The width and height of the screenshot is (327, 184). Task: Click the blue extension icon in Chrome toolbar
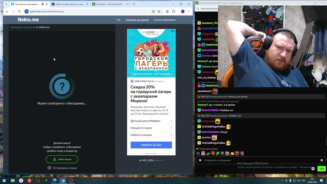pyautogui.click(x=167, y=11)
